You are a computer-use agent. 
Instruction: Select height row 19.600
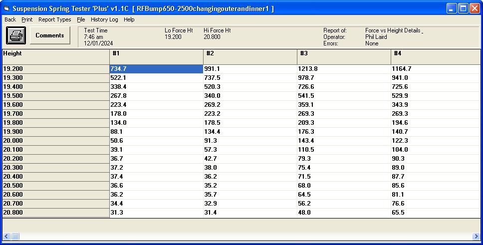[56, 104]
